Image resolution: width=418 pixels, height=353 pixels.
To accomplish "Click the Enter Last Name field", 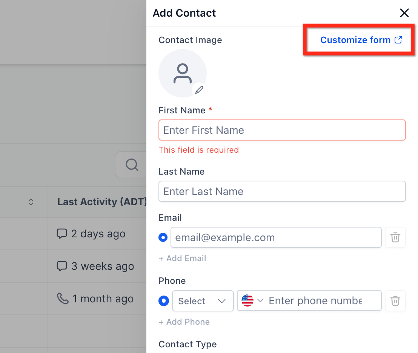I will [282, 191].
